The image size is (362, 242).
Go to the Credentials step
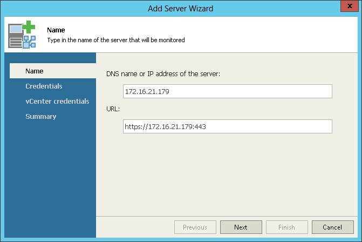point(44,86)
